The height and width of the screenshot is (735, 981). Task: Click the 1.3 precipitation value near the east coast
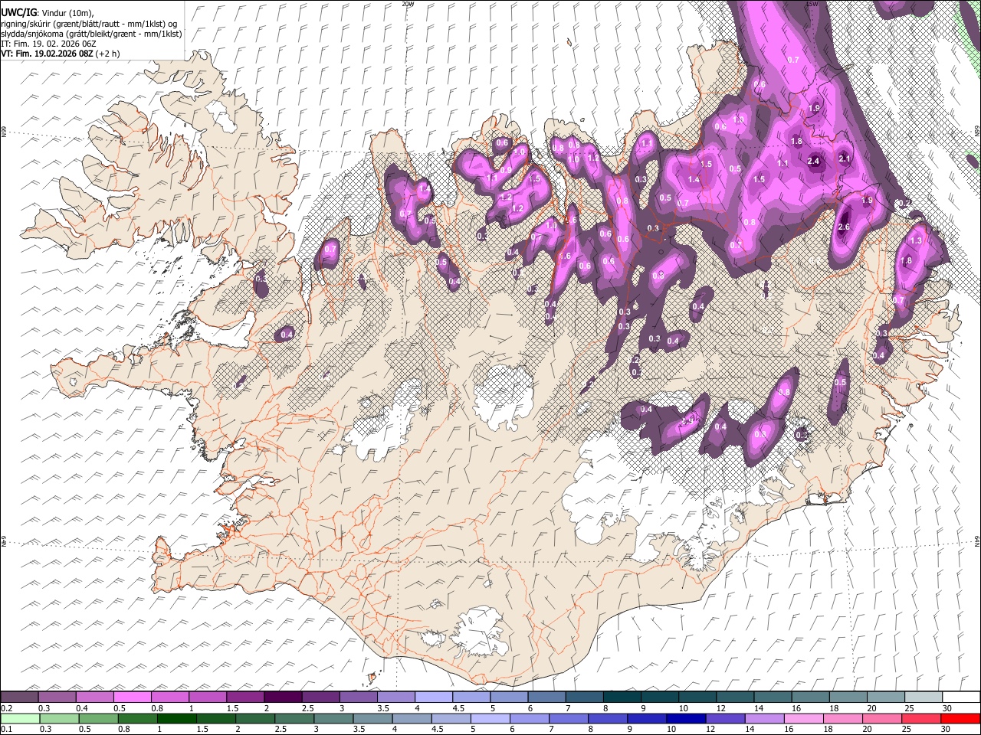click(915, 240)
